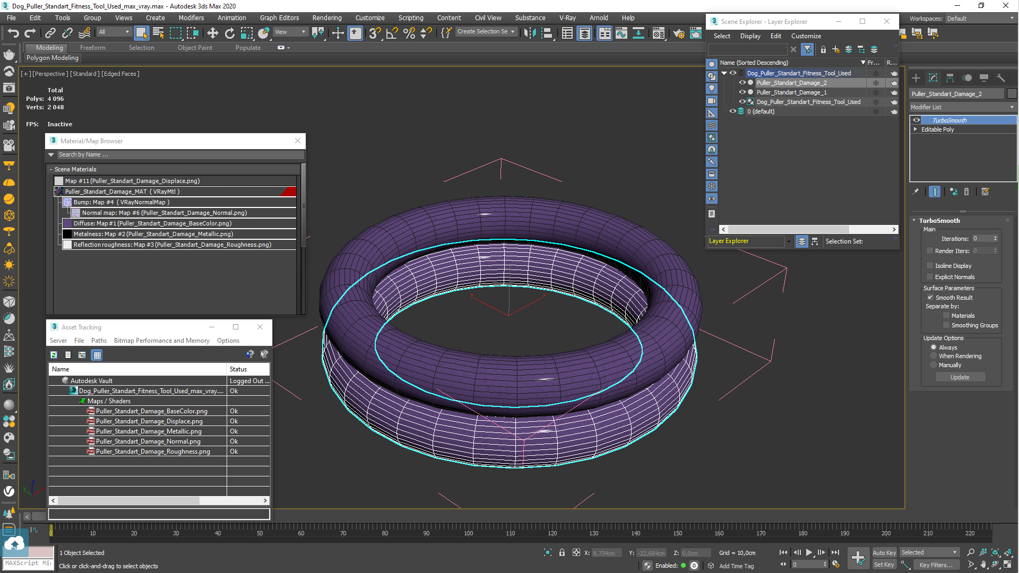
Task: Click the Align tool icon
Action: click(547, 33)
